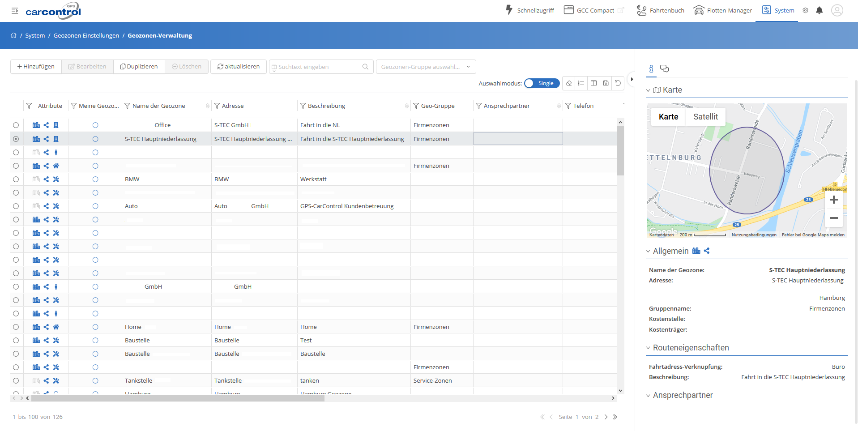Open the user profile avatar icon
This screenshot has height=431, width=858.
coord(837,10)
